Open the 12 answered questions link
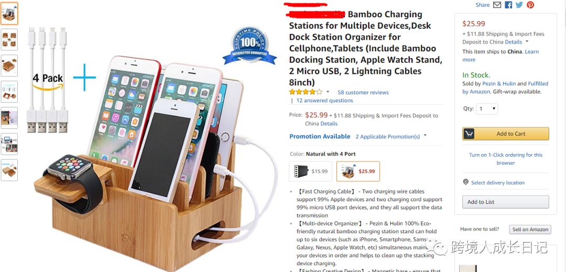 pyautogui.click(x=324, y=100)
